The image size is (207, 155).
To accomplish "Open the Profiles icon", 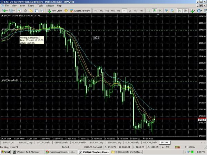I will point(11,11).
